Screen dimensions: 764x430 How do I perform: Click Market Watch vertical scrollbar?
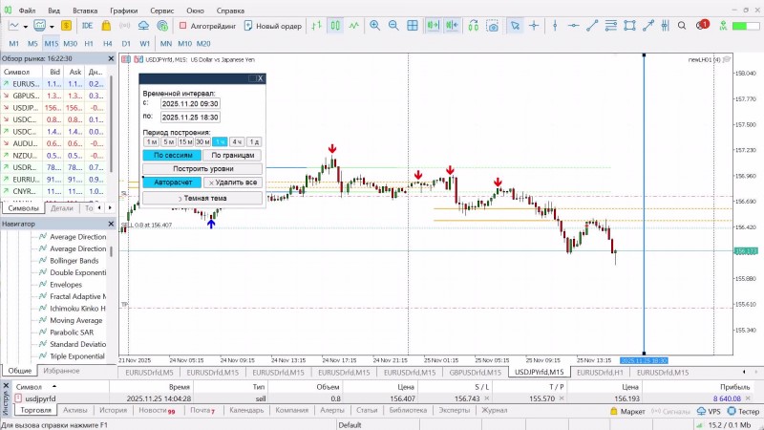pos(111,122)
